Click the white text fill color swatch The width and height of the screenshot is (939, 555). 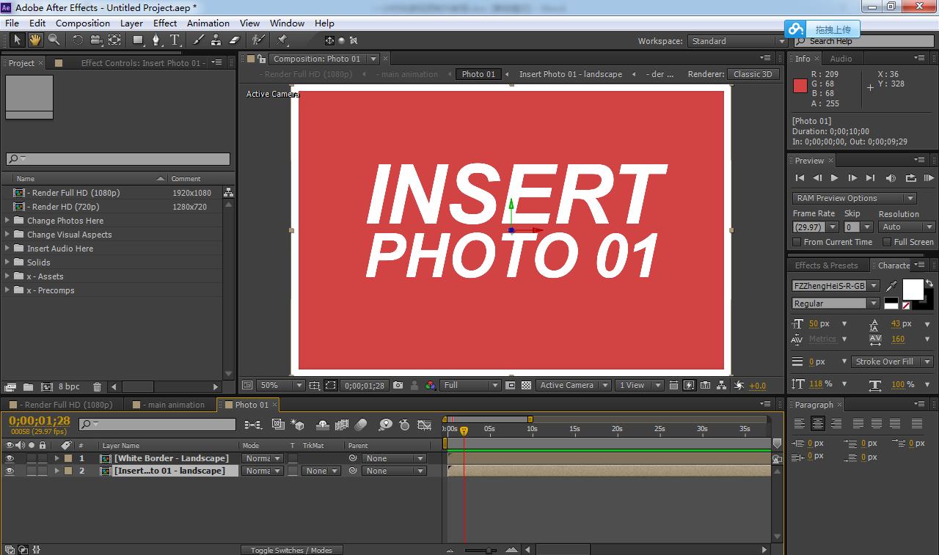tap(913, 290)
